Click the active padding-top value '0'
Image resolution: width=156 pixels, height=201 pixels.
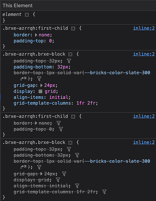click(x=50, y=41)
